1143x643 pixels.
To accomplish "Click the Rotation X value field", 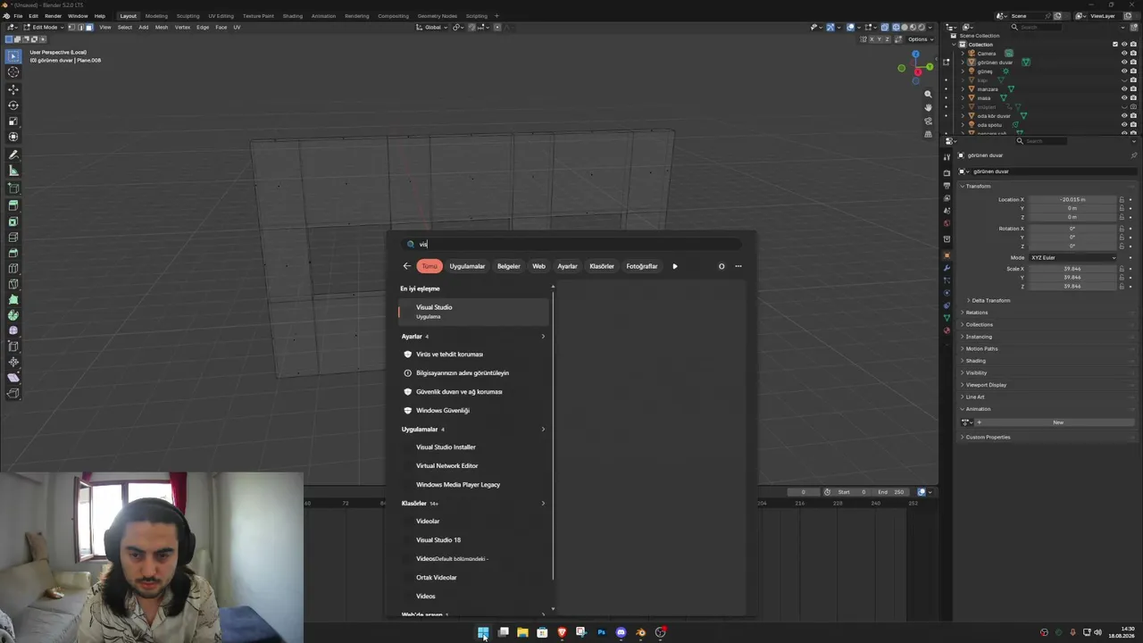I will tap(1072, 229).
